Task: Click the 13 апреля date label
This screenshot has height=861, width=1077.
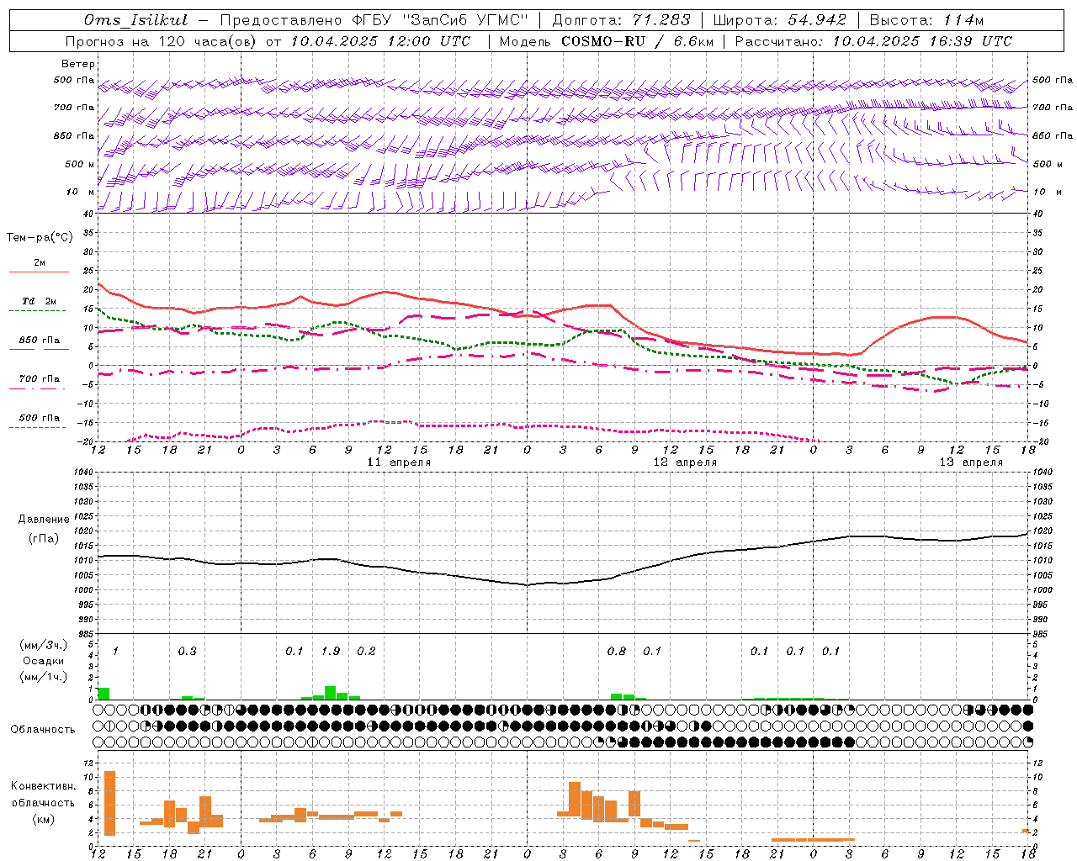Action: click(971, 462)
